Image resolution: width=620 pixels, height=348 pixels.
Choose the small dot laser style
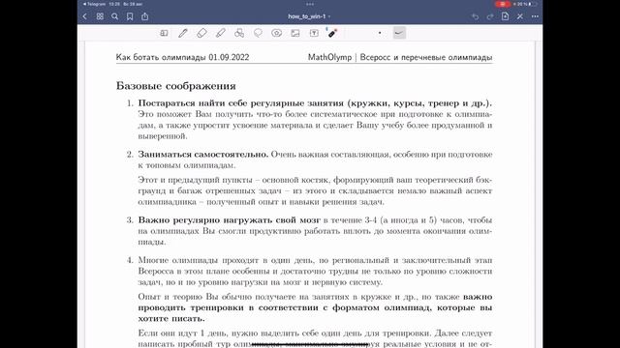(x=380, y=33)
